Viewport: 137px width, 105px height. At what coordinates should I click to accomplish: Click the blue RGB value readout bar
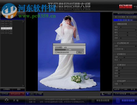pyautogui.click(x=125, y=20)
